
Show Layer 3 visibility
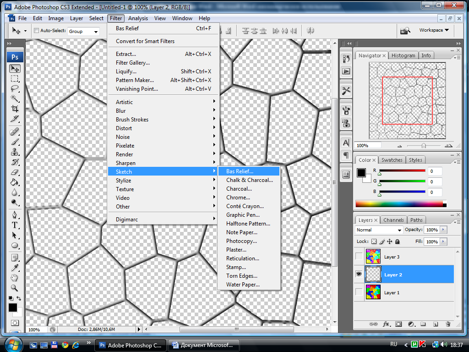(359, 257)
